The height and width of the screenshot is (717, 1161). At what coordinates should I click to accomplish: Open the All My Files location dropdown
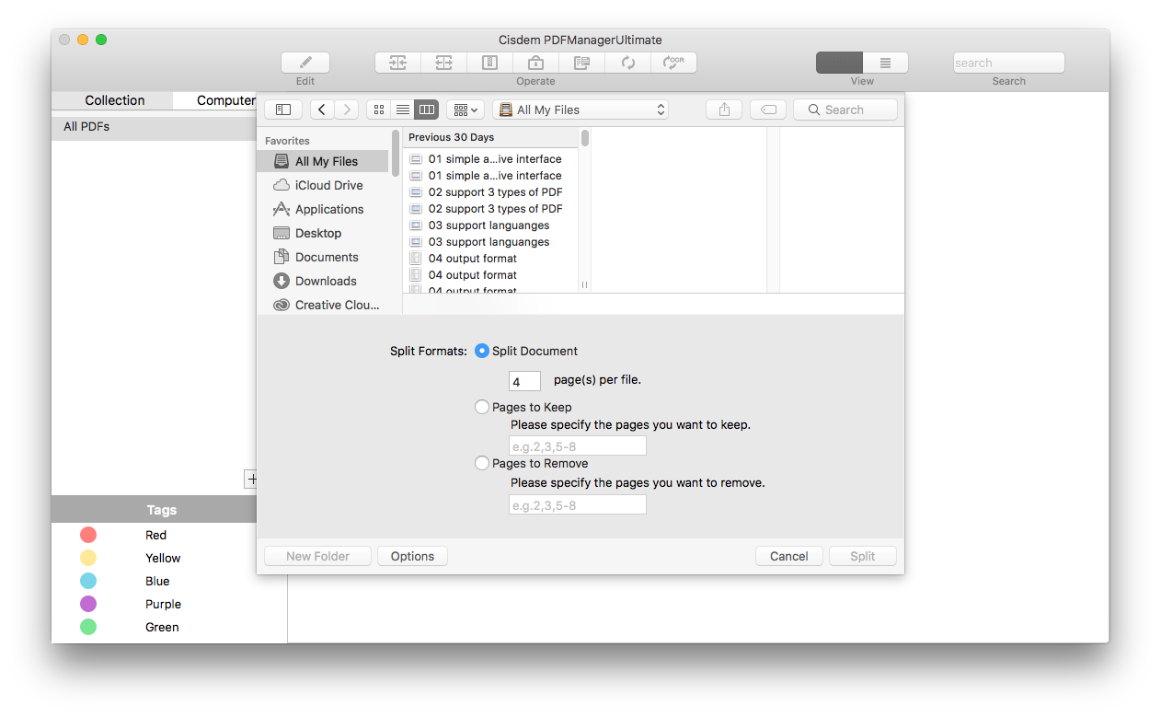point(580,110)
